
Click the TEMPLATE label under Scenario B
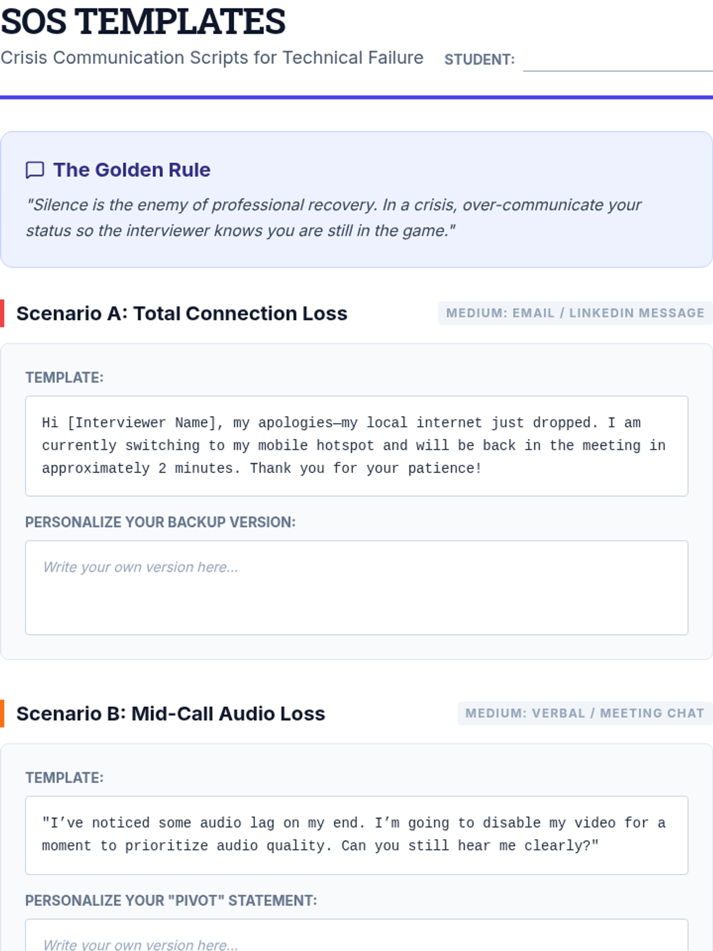click(64, 777)
